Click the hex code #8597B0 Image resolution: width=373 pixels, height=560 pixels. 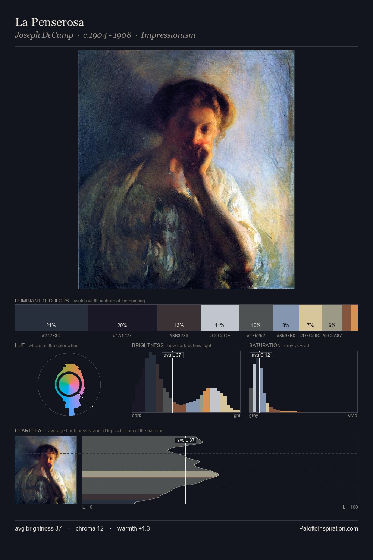click(x=286, y=336)
